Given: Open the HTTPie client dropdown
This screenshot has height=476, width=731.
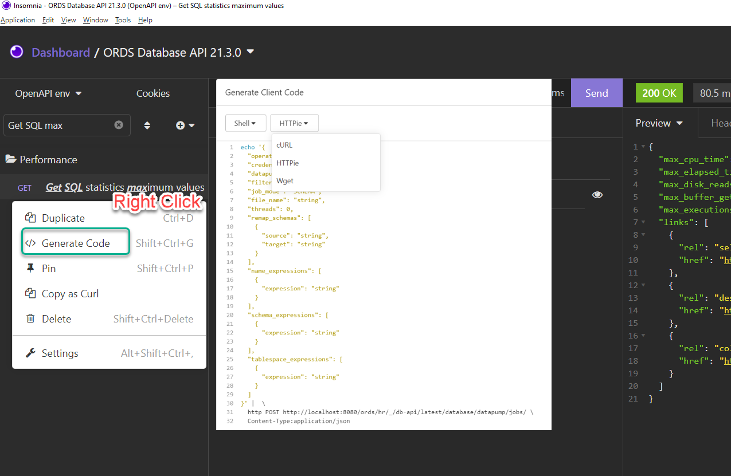Looking at the screenshot, I should (x=294, y=123).
